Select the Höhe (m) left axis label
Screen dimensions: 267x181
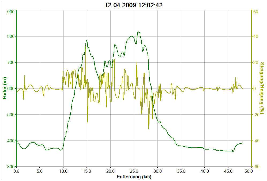[5, 88]
